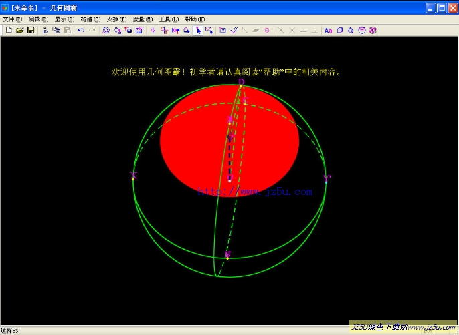Click the status bar text 选择c3
Viewport: 459px width, 335px height.
(x=9, y=331)
